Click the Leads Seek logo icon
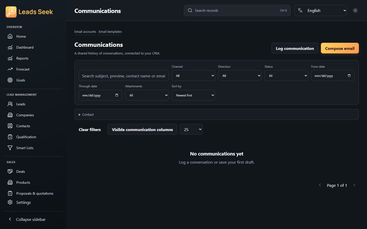 11,12
